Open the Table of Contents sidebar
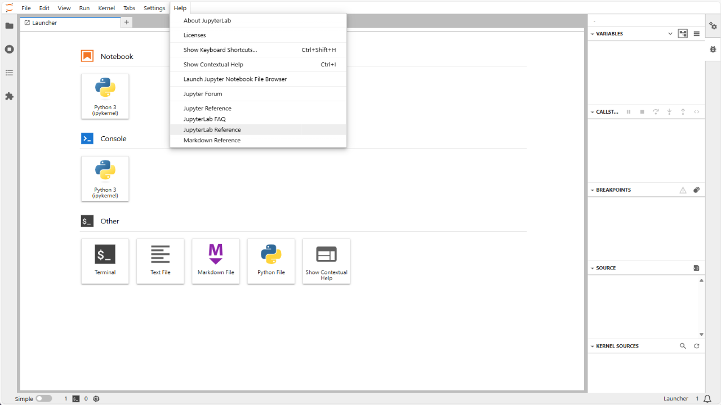Viewport: 721px width, 405px height. 9,73
